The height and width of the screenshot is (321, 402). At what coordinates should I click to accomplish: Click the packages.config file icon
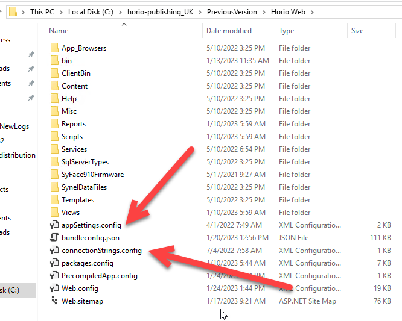[54, 263]
